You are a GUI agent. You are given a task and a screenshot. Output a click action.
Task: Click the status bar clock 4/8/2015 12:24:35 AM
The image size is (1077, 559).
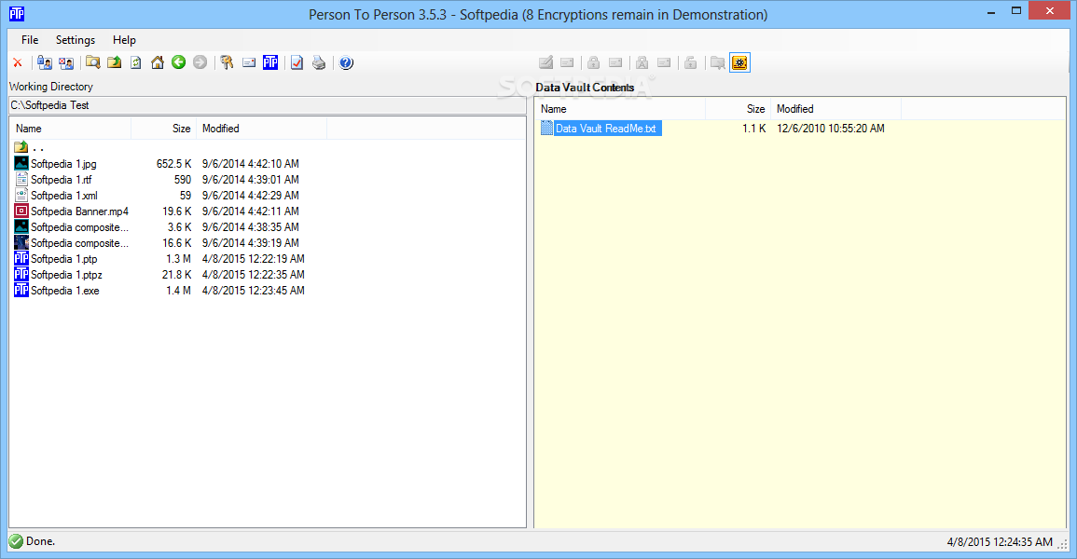coord(1000,542)
